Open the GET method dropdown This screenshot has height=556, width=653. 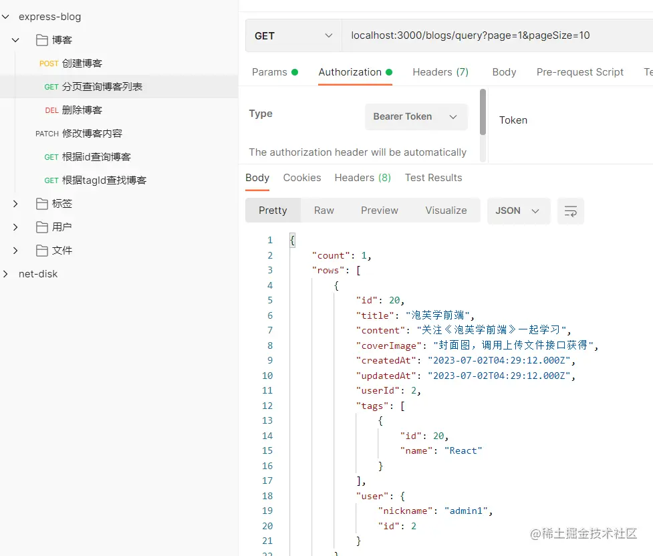(x=293, y=36)
